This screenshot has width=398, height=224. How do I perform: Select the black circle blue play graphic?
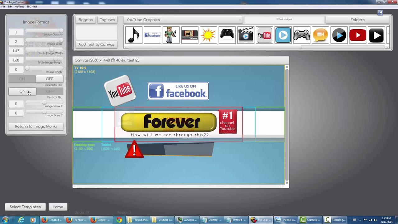[339, 35]
